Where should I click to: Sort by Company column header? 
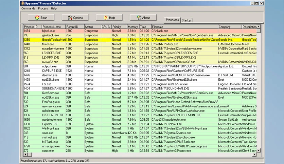coord(230,27)
